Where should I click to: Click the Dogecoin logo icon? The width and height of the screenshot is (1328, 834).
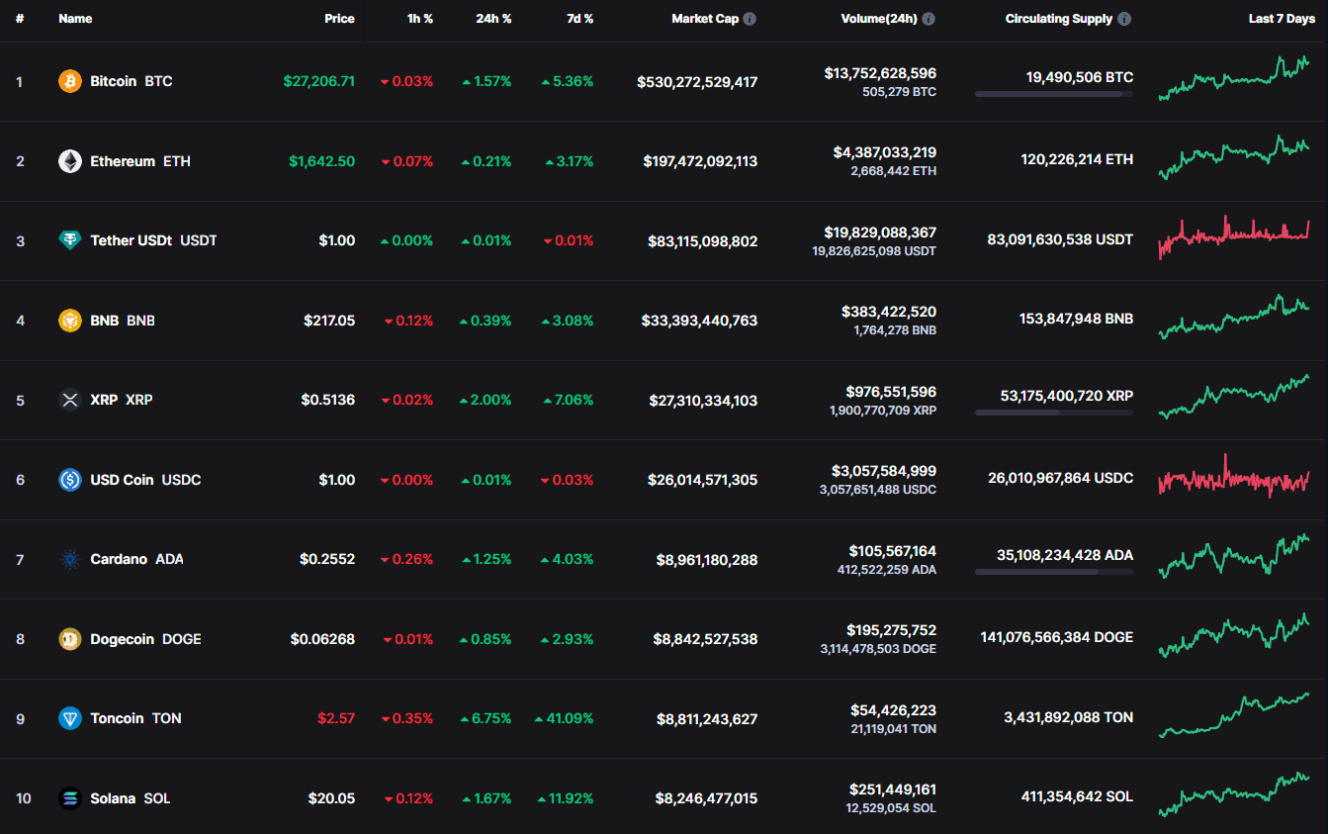pos(69,639)
